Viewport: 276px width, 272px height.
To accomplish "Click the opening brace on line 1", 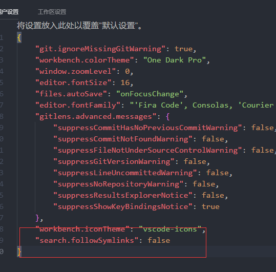I will point(19,38).
